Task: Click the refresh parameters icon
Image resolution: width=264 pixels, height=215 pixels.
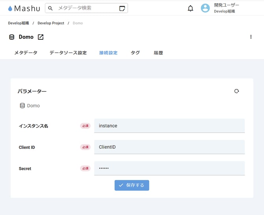Action: pyautogui.click(x=236, y=91)
